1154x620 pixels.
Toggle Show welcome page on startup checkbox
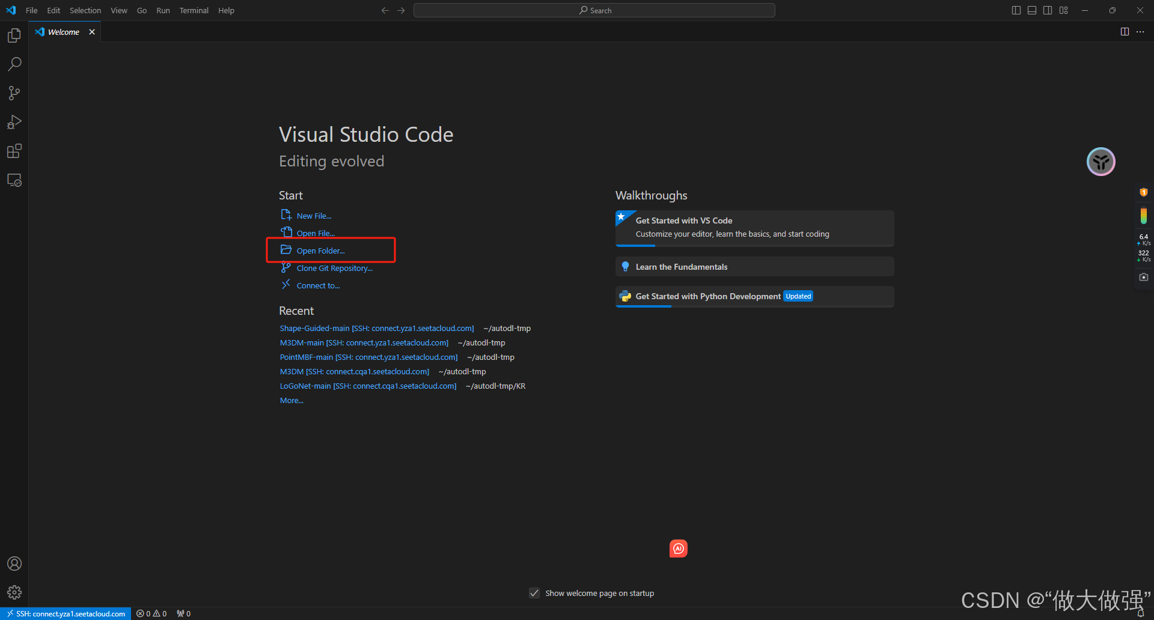[x=534, y=593]
